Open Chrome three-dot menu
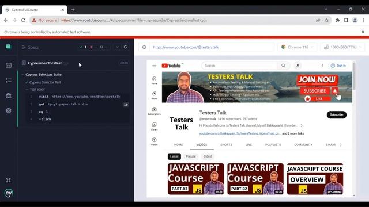This screenshot has height=207, width=369. (364, 20)
